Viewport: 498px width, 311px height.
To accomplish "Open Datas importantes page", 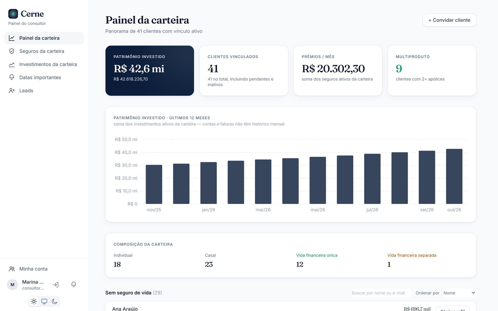I will 44,77.
